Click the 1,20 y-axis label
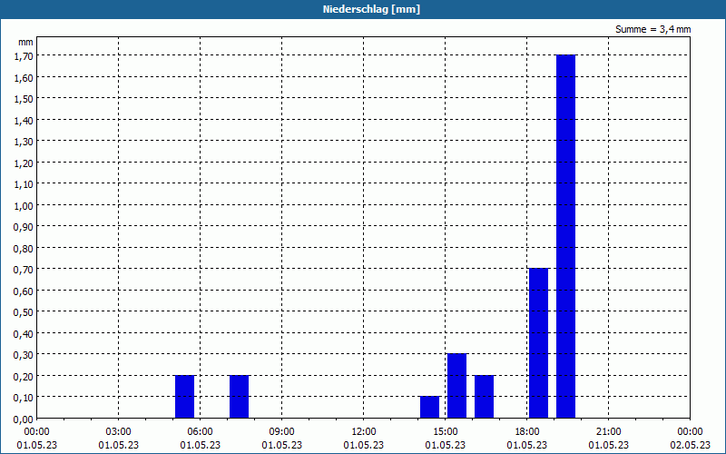This screenshot has width=726, height=454. pos(24,163)
